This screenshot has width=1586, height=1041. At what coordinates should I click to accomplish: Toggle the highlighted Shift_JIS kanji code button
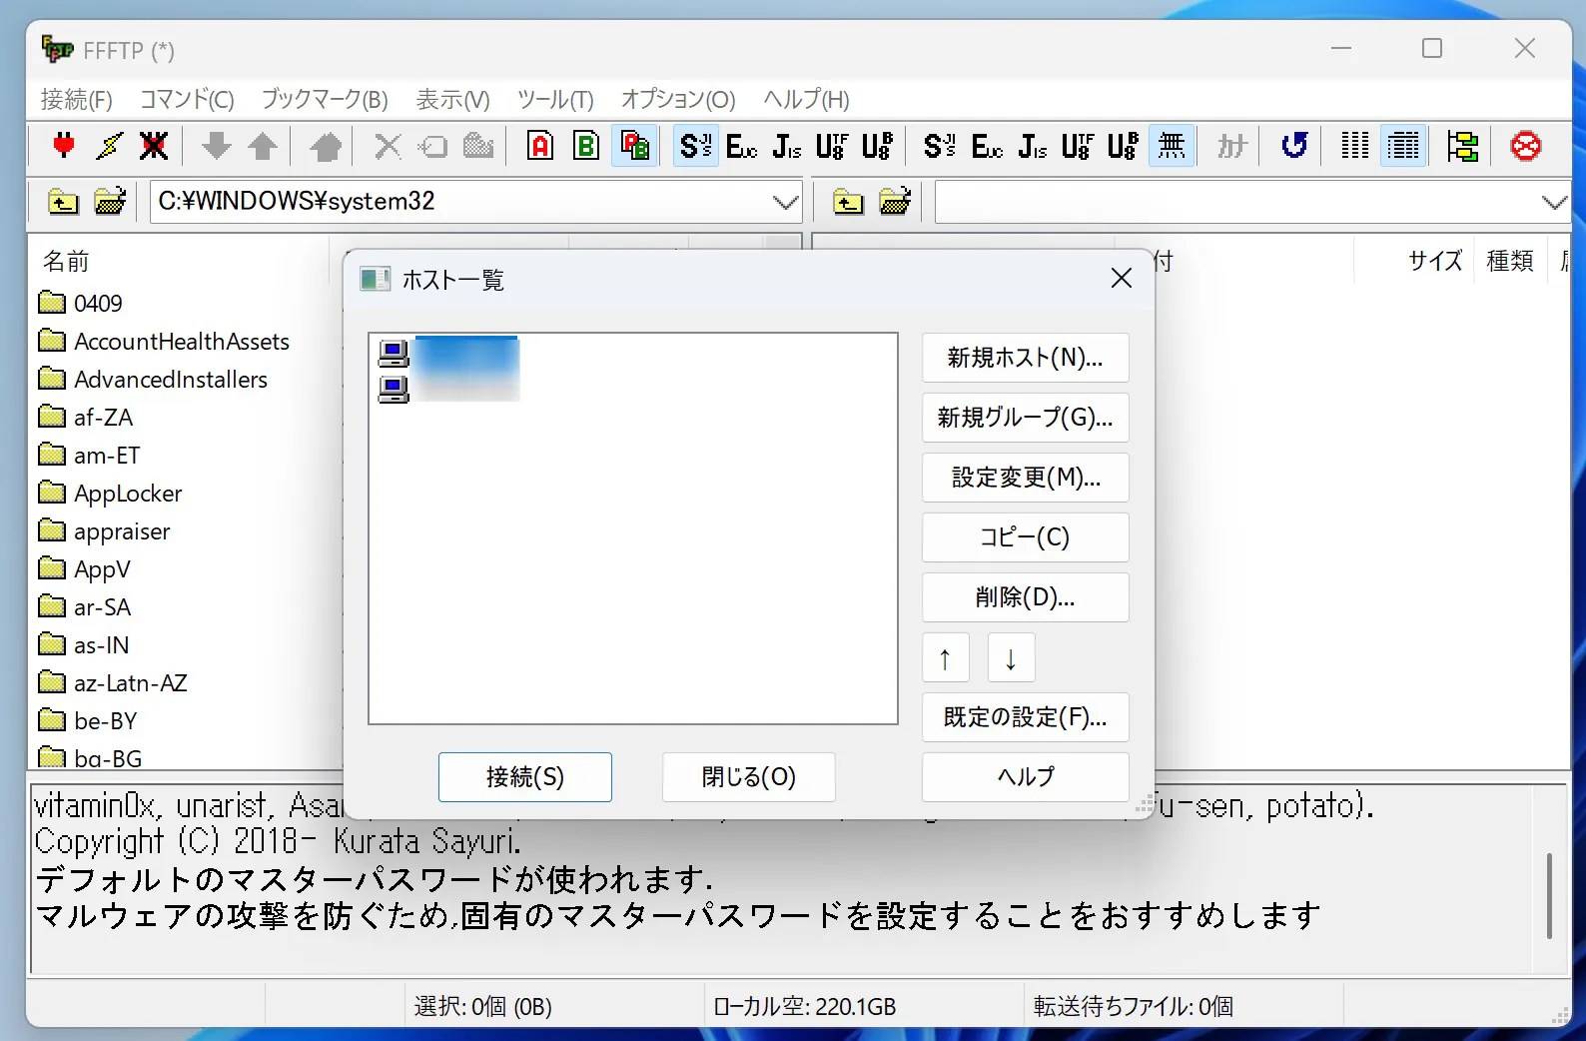click(x=695, y=146)
